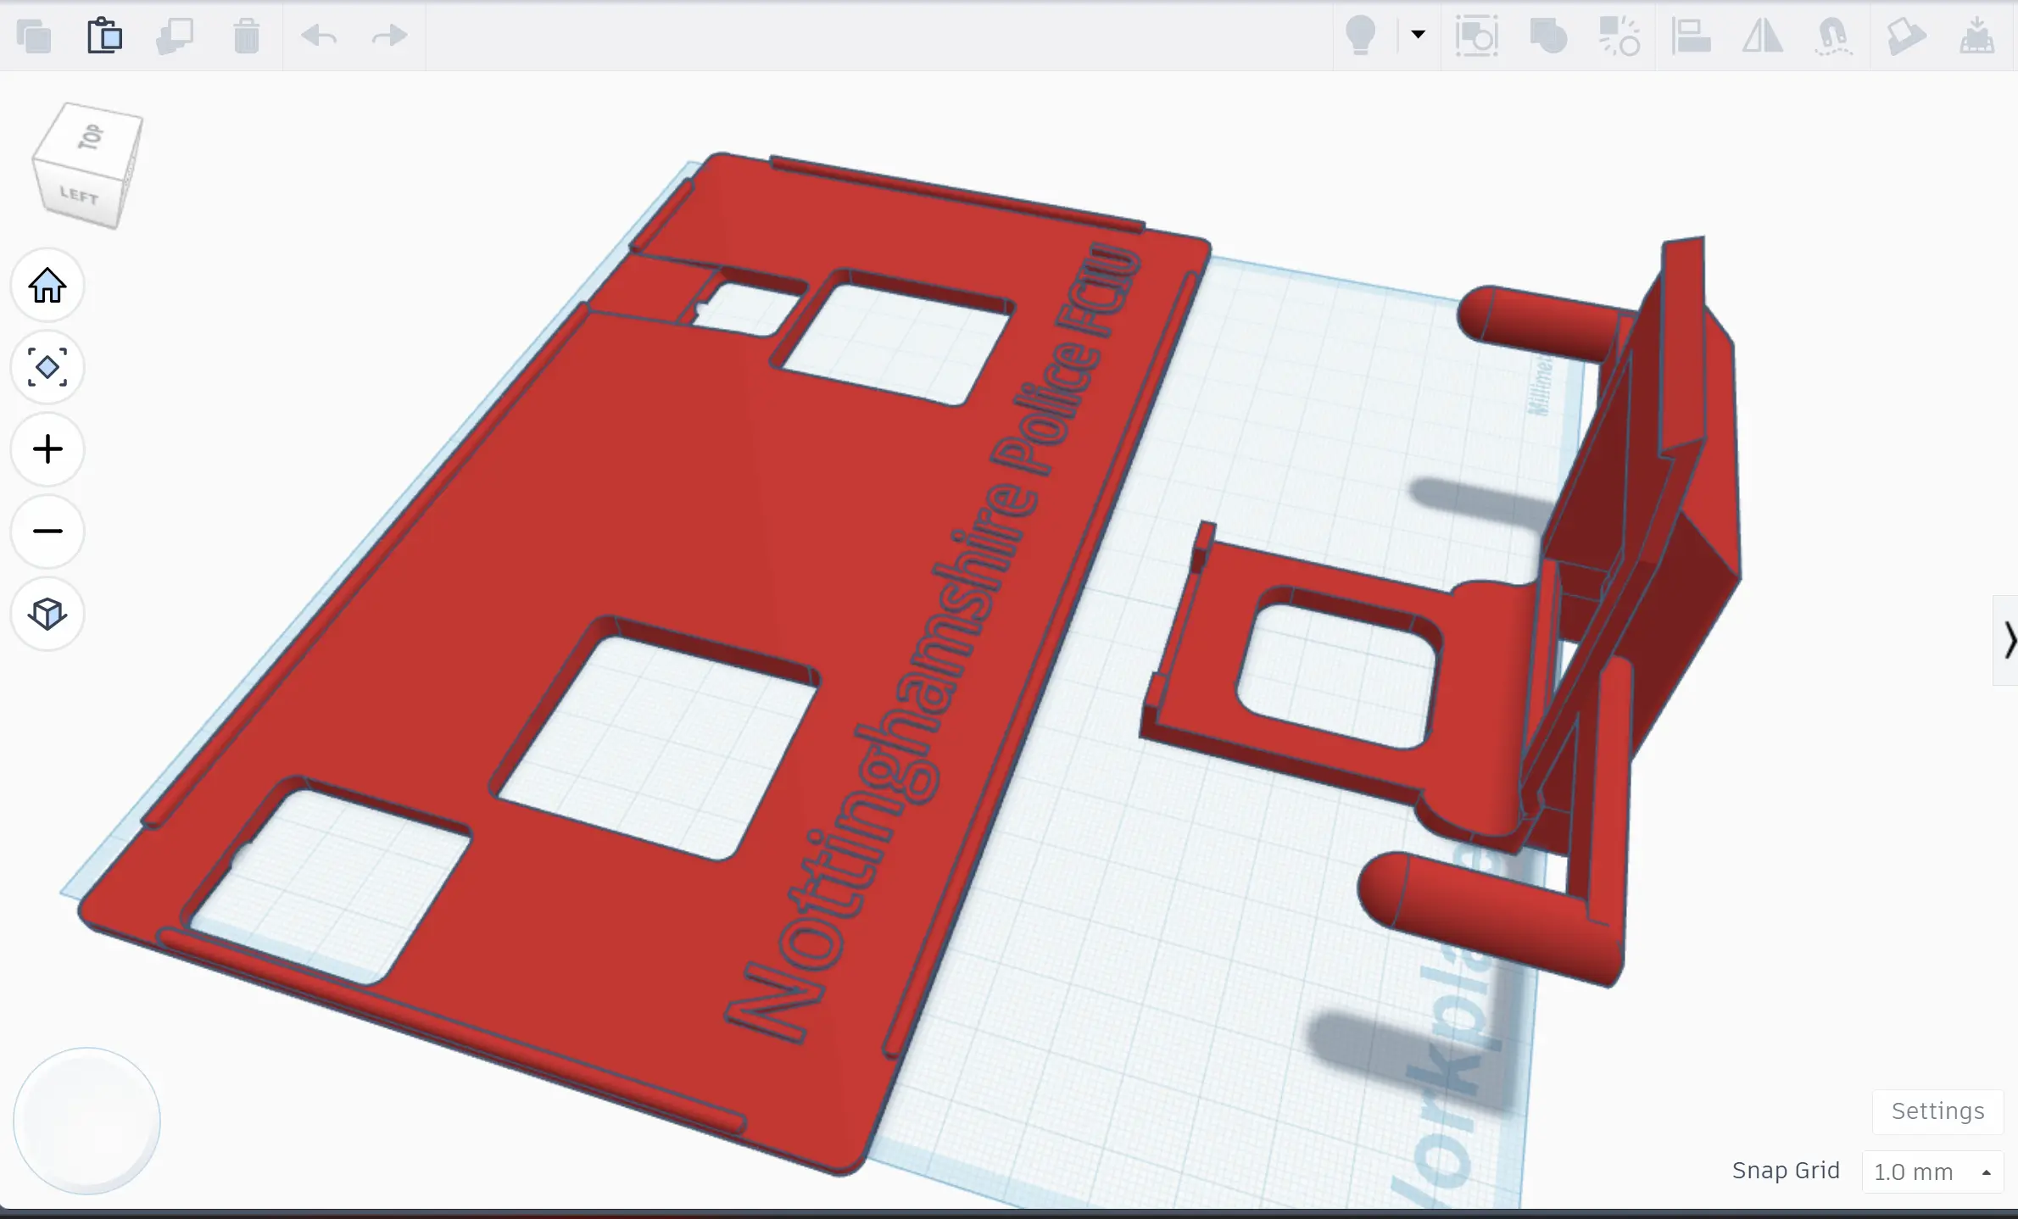Click the Ungroup icon

click(1619, 36)
